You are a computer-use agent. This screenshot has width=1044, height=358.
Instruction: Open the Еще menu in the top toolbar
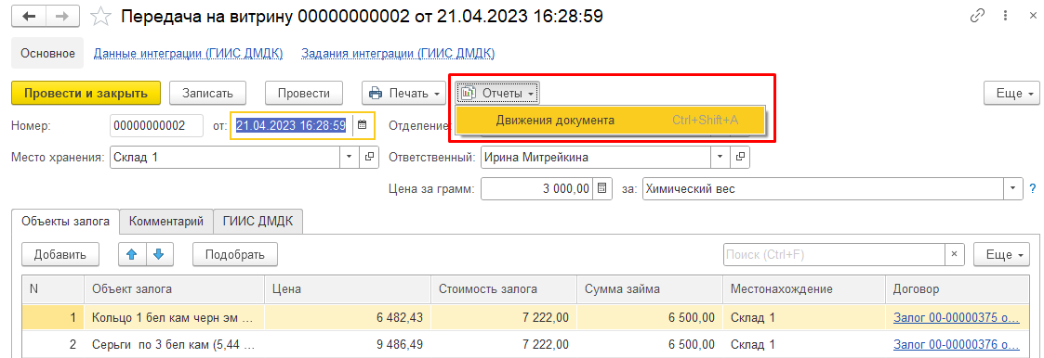point(1011,93)
